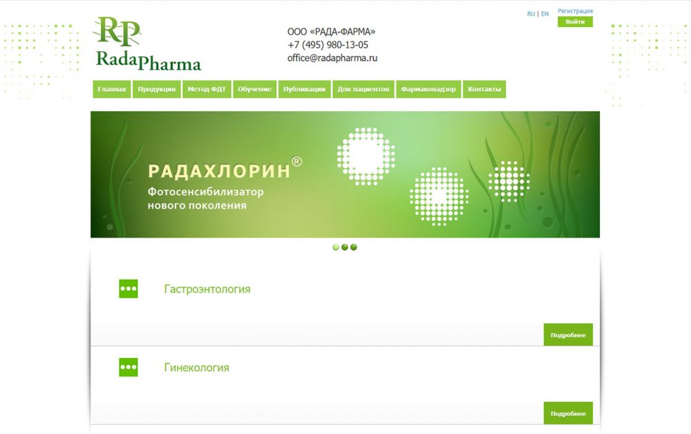The height and width of the screenshot is (434, 691).
Task: Click the Радахлорин banner image
Action: pos(345,174)
